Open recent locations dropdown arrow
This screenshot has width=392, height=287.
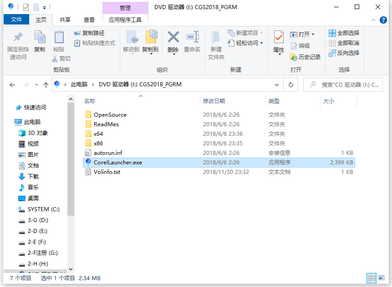point(36,85)
